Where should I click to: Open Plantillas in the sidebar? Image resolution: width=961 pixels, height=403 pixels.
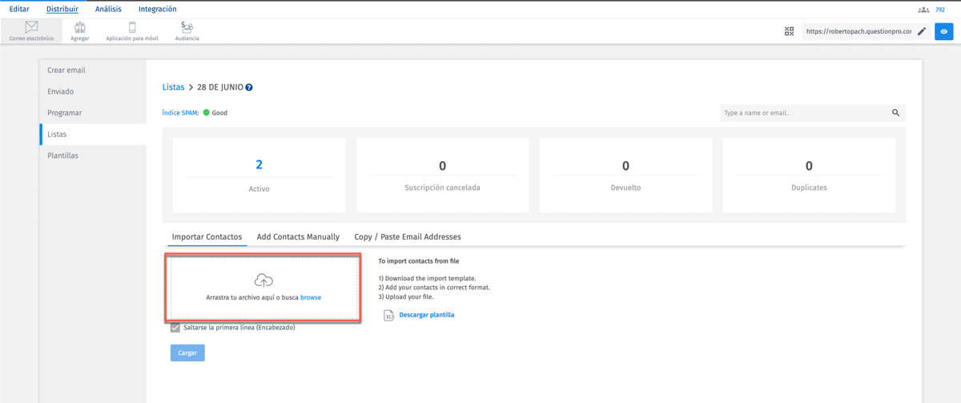(x=63, y=155)
